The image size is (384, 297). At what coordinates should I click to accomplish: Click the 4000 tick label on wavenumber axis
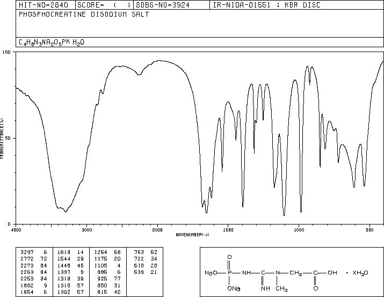click(16, 230)
